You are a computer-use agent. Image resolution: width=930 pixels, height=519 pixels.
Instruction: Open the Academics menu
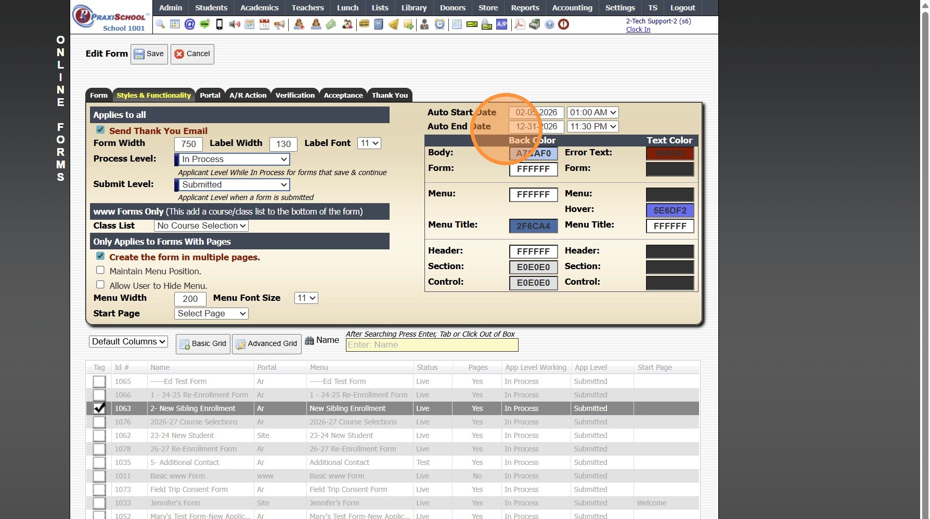click(x=259, y=8)
